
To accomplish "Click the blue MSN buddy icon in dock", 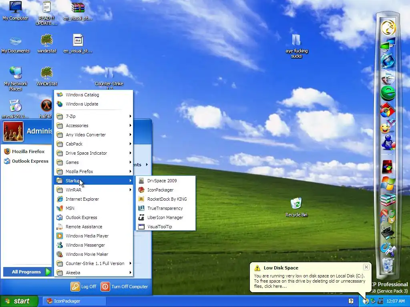I will coord(388,143).
